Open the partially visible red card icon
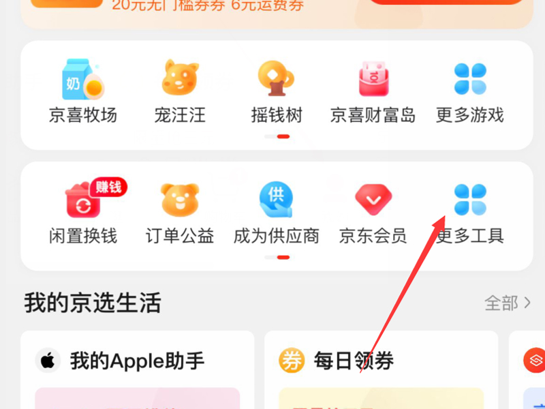The height and width of the screenshot is (409, 545). pos(534,361)
